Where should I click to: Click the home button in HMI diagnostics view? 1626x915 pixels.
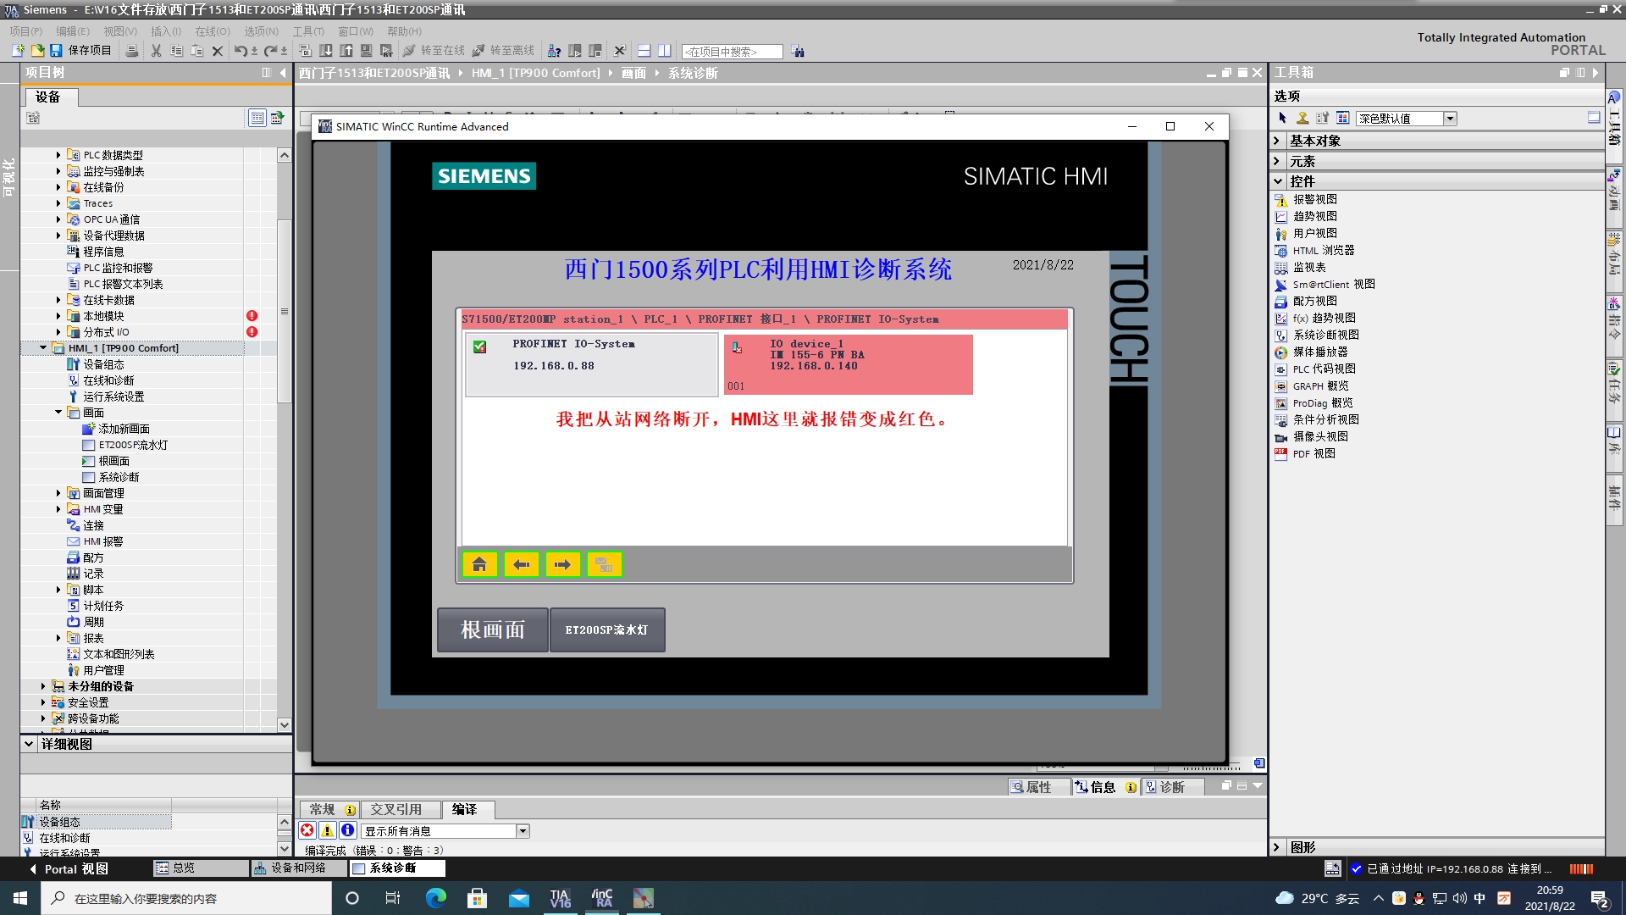[x=479, y=564]
